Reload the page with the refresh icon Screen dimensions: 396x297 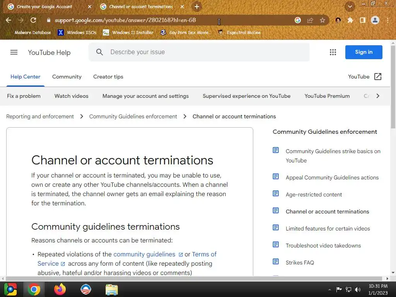pos(33,20)
